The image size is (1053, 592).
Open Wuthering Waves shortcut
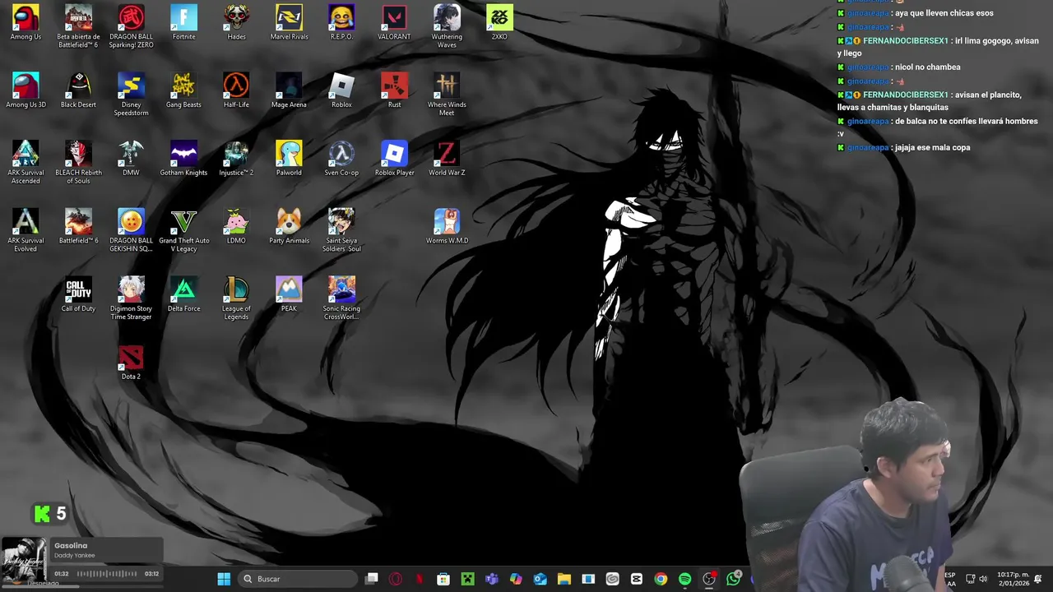coord(447,26)
